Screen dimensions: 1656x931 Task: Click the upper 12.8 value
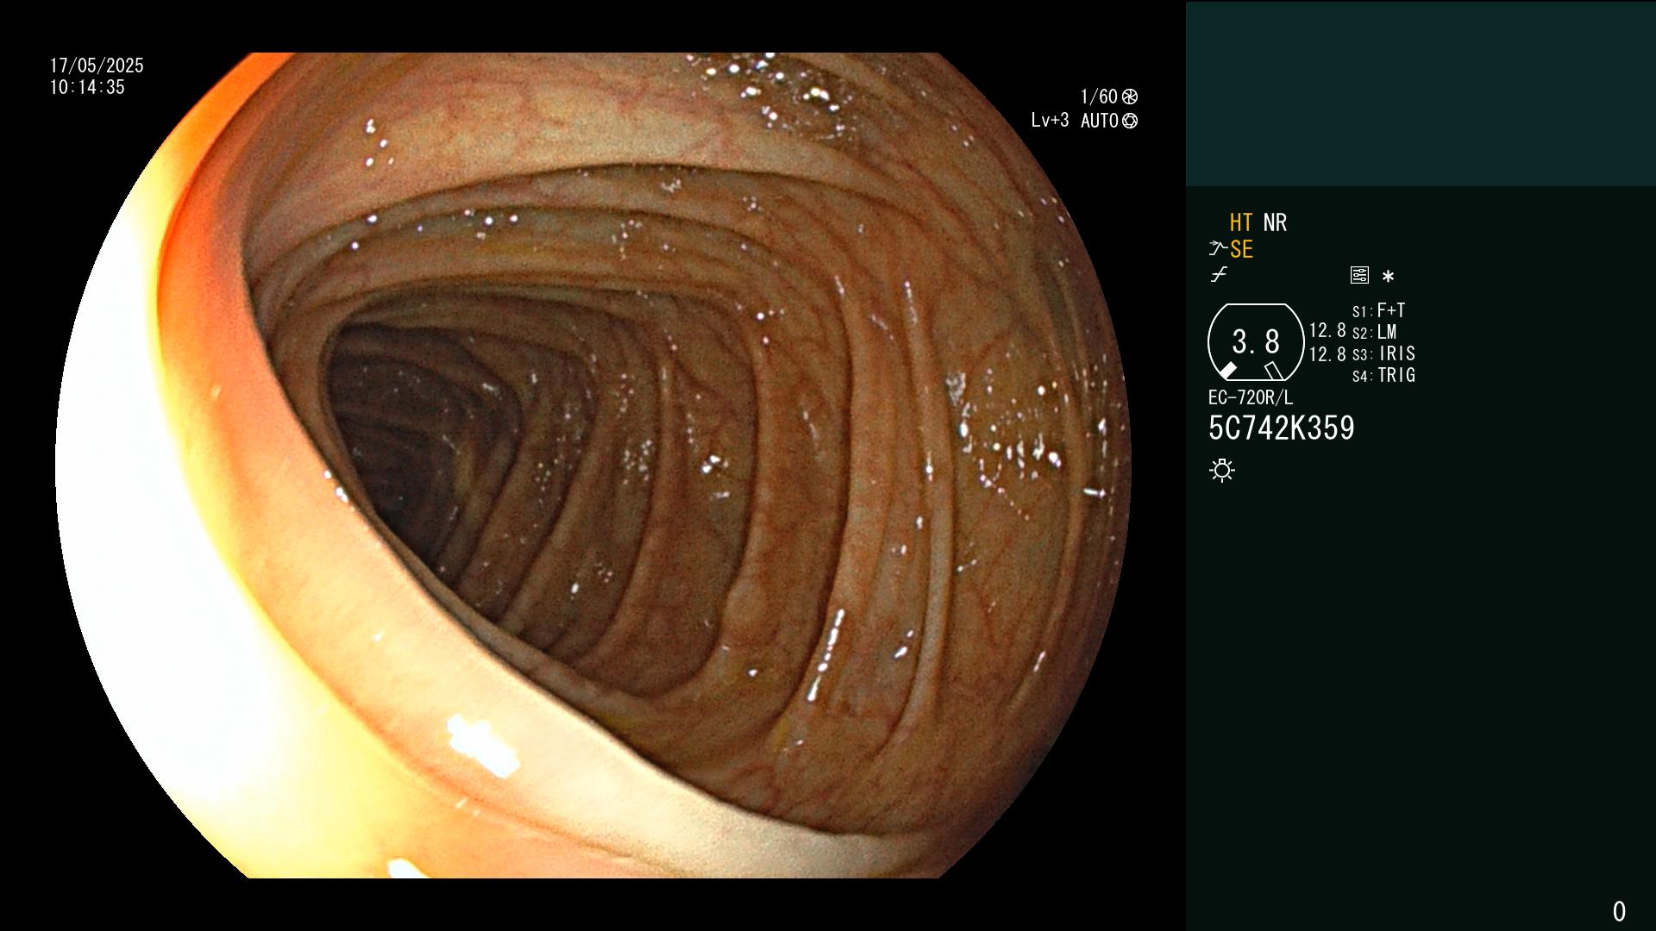click(1327, 330)
